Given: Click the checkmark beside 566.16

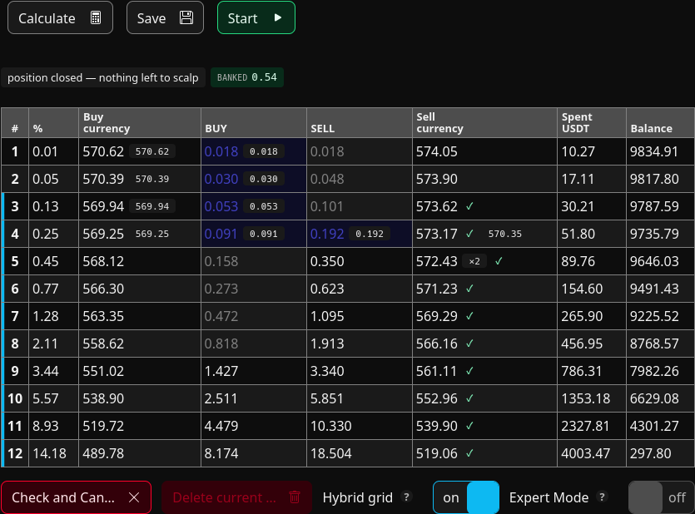Looking at the screenshot, I should coord(469,343).
